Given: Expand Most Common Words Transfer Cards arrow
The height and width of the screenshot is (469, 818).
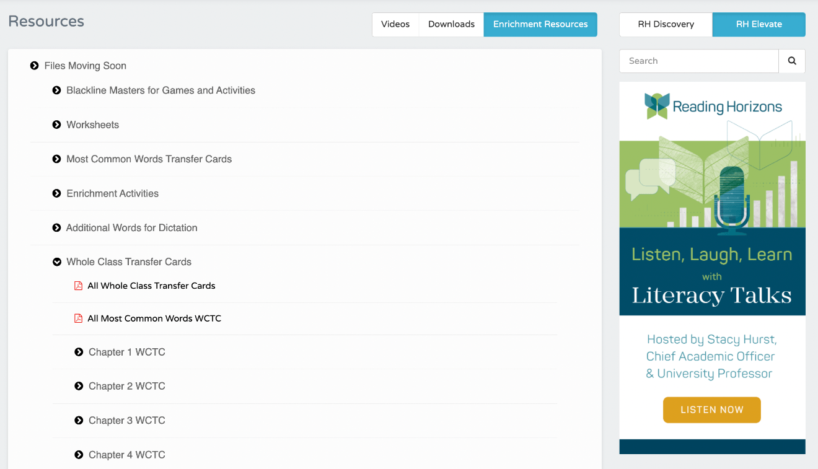Looking at the screenshot, I should [57, 159].
